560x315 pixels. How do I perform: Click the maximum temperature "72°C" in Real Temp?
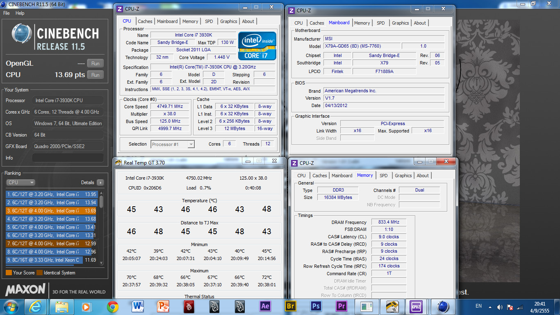coord(267,278)
